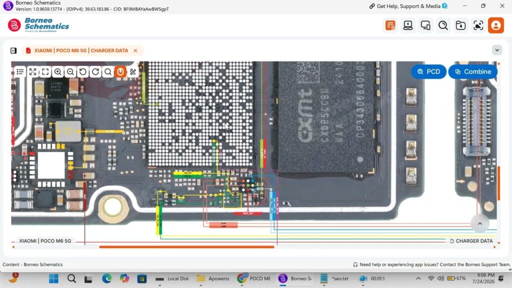Open the 00:01:1 recorder taskbar item
This screenshot has width=512, height=288.
372,279
